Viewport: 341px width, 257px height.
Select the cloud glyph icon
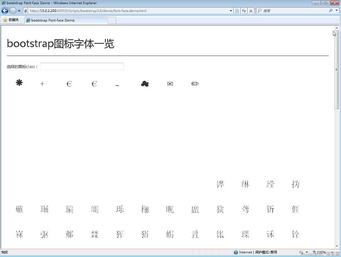pyautogui.click(x=145, y=84)
